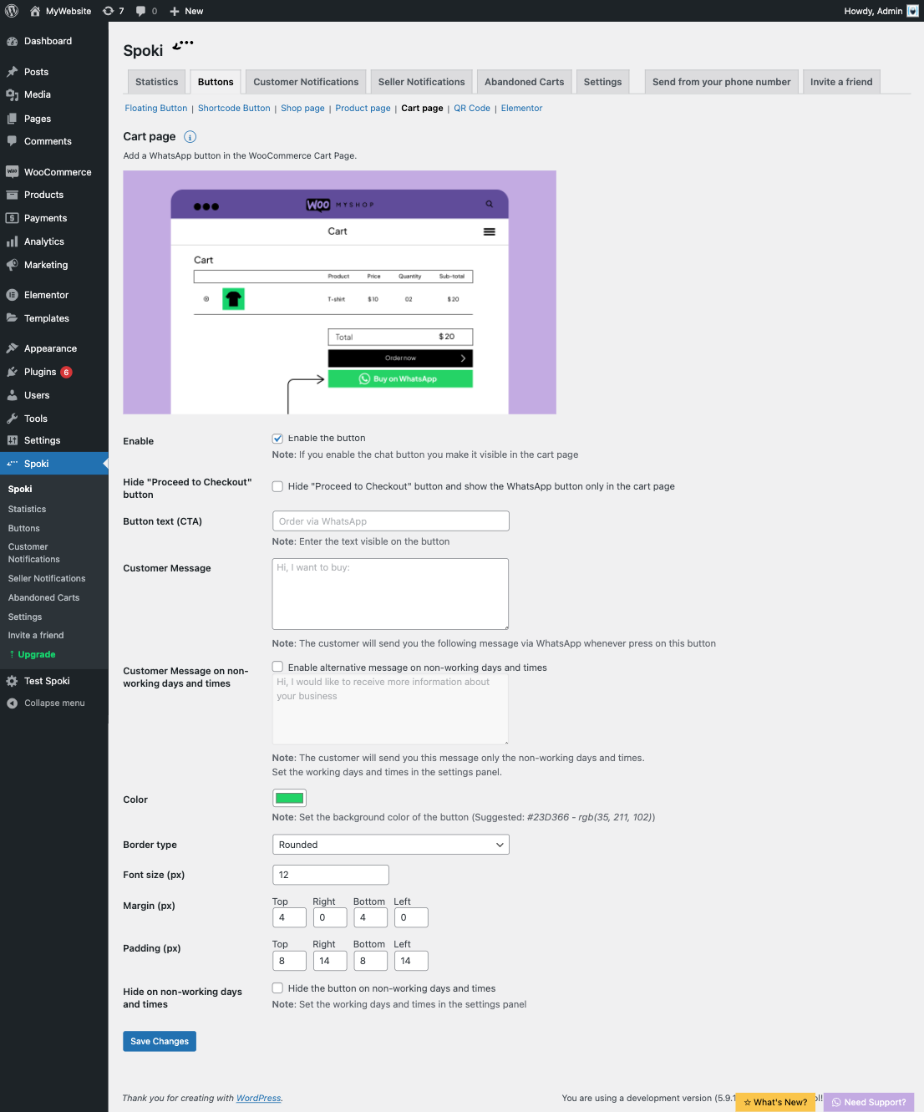The image size is (924, 1112).
Task: Open Products sidebar icon
Action: tap(12, 195)
